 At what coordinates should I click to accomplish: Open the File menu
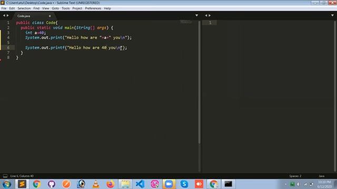4,8
